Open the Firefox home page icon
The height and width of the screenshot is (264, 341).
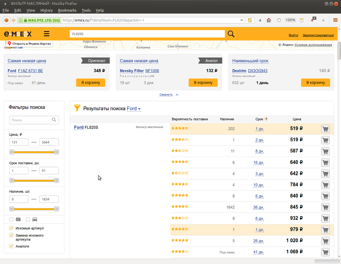click(269, 20)
